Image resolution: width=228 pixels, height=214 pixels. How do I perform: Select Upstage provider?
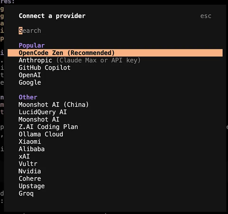point(32,186)
